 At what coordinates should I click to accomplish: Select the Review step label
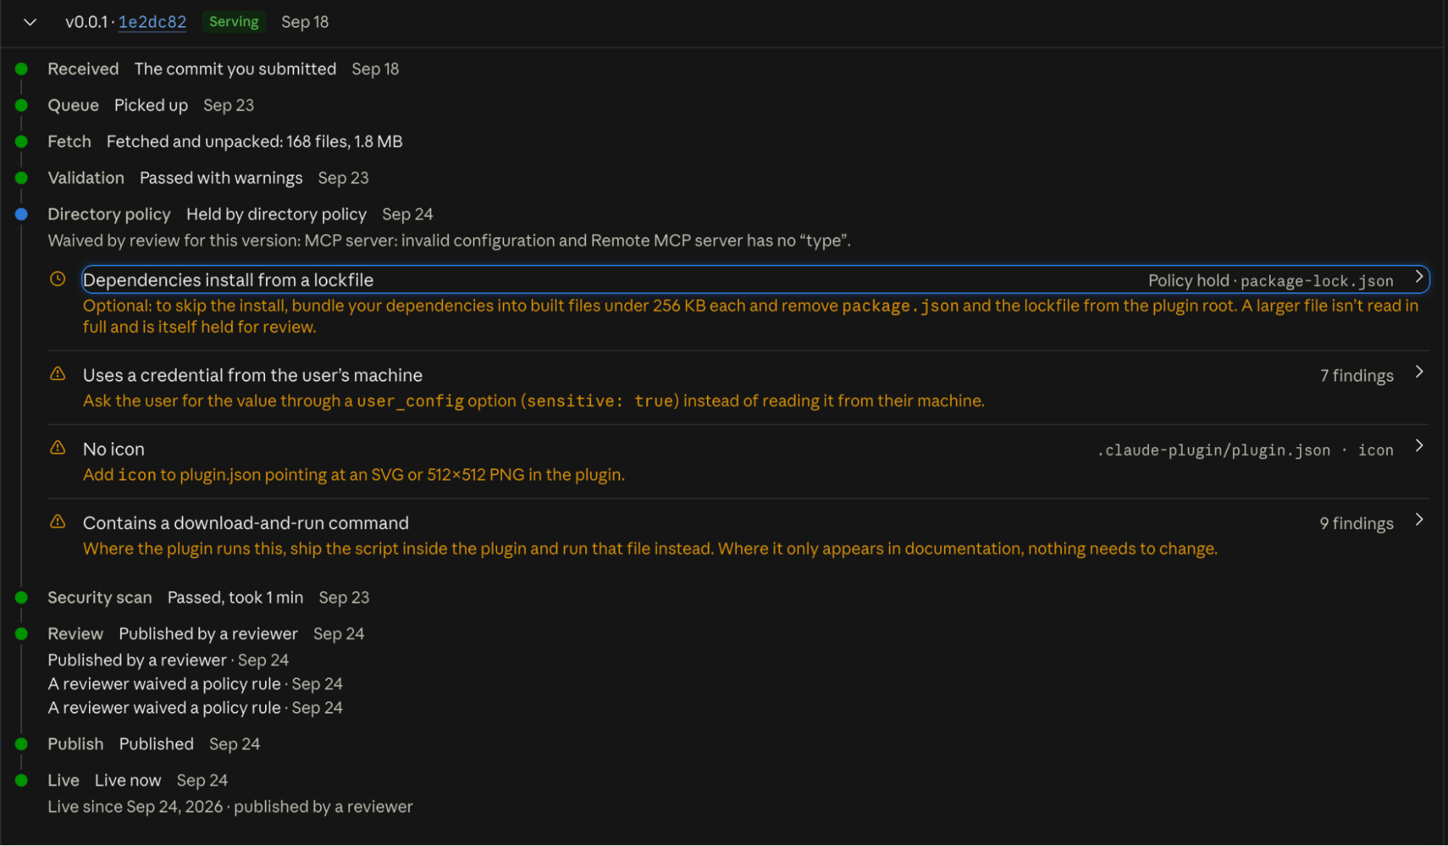point(75,634)
